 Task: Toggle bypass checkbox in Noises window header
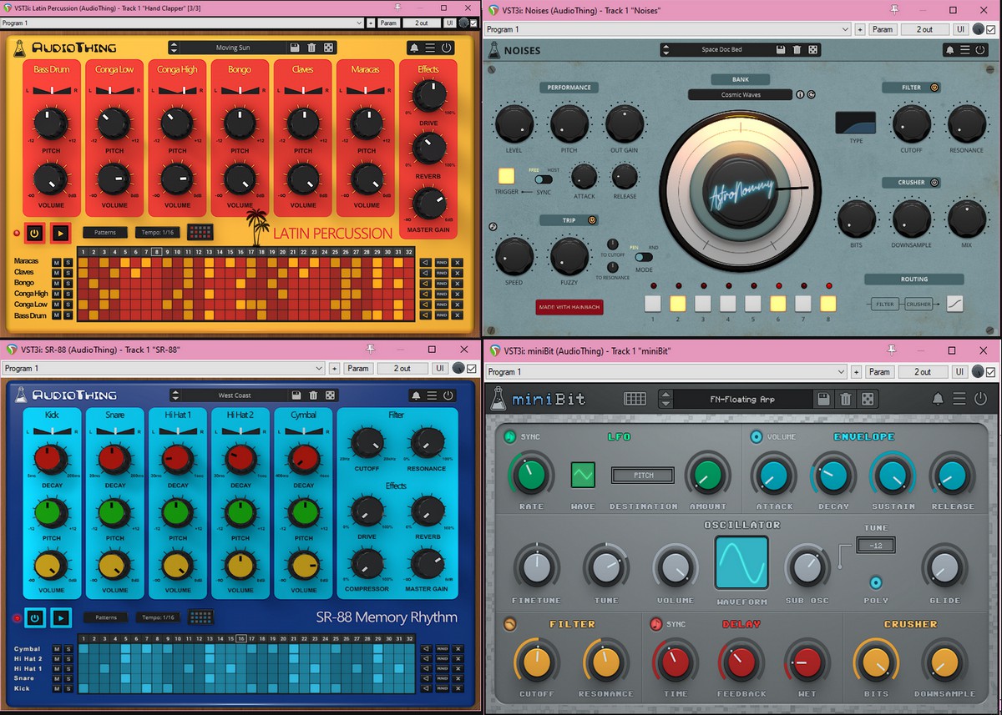[990, 29]
